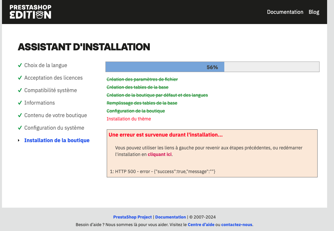Click checkmark icon beside Compatibilité système
The image size is (334, 231).
pyautogui.click(x=20, y=90)
